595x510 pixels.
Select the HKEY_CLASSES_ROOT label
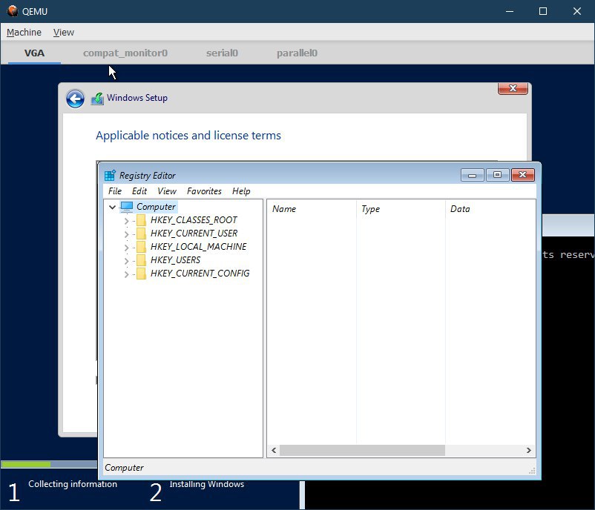tap(194, 220)
